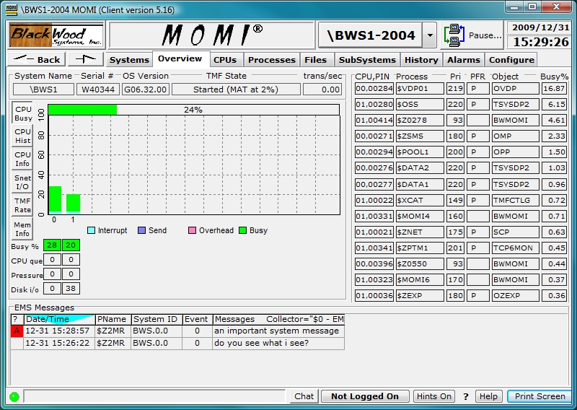Sort EMS messages by Date/Time column

[x=59, y=319]
